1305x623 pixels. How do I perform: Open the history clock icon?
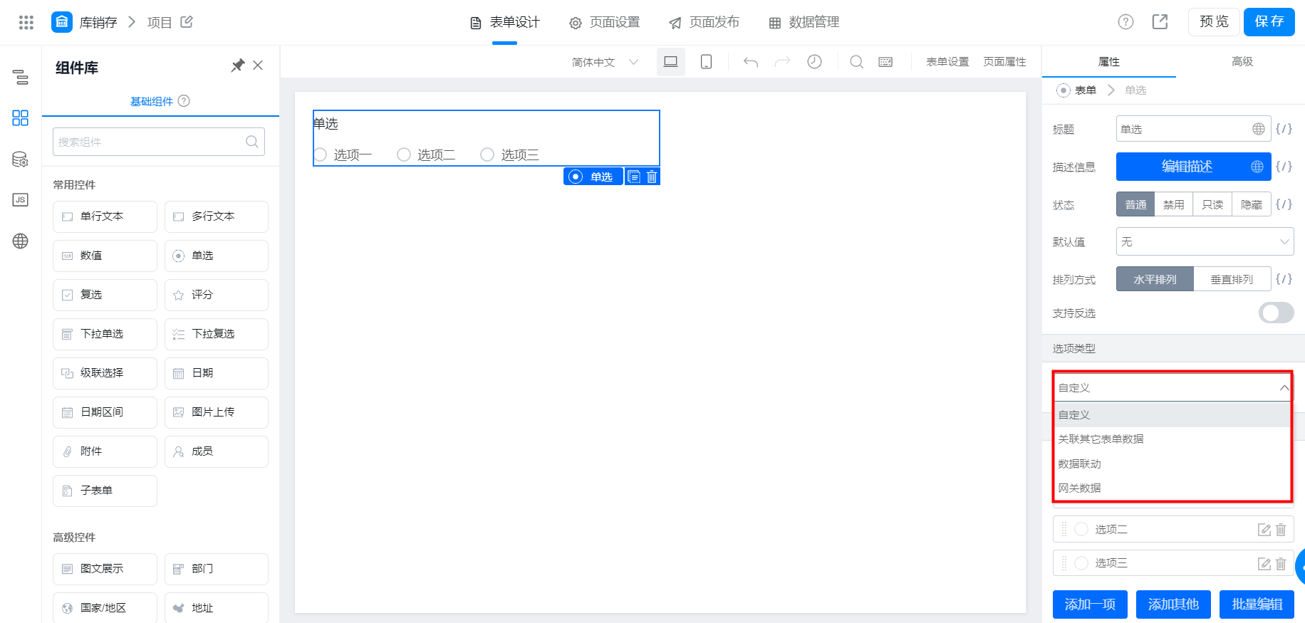[x=814, y=62]
